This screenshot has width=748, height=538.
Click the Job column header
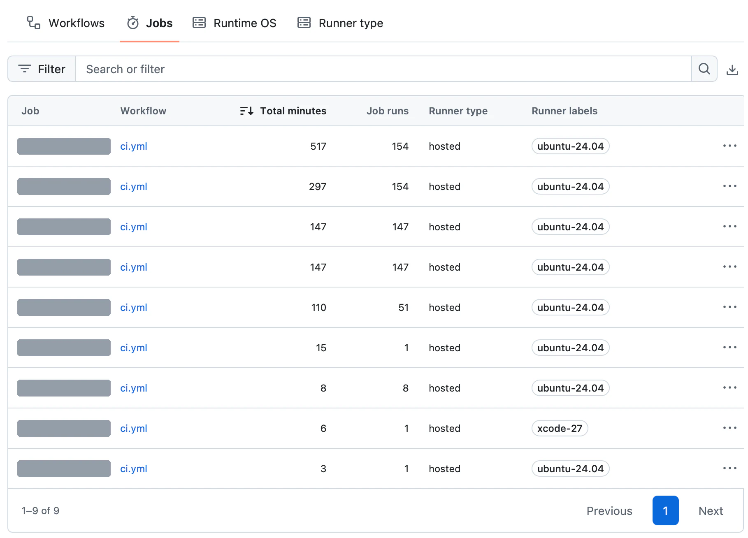(30, 111)
